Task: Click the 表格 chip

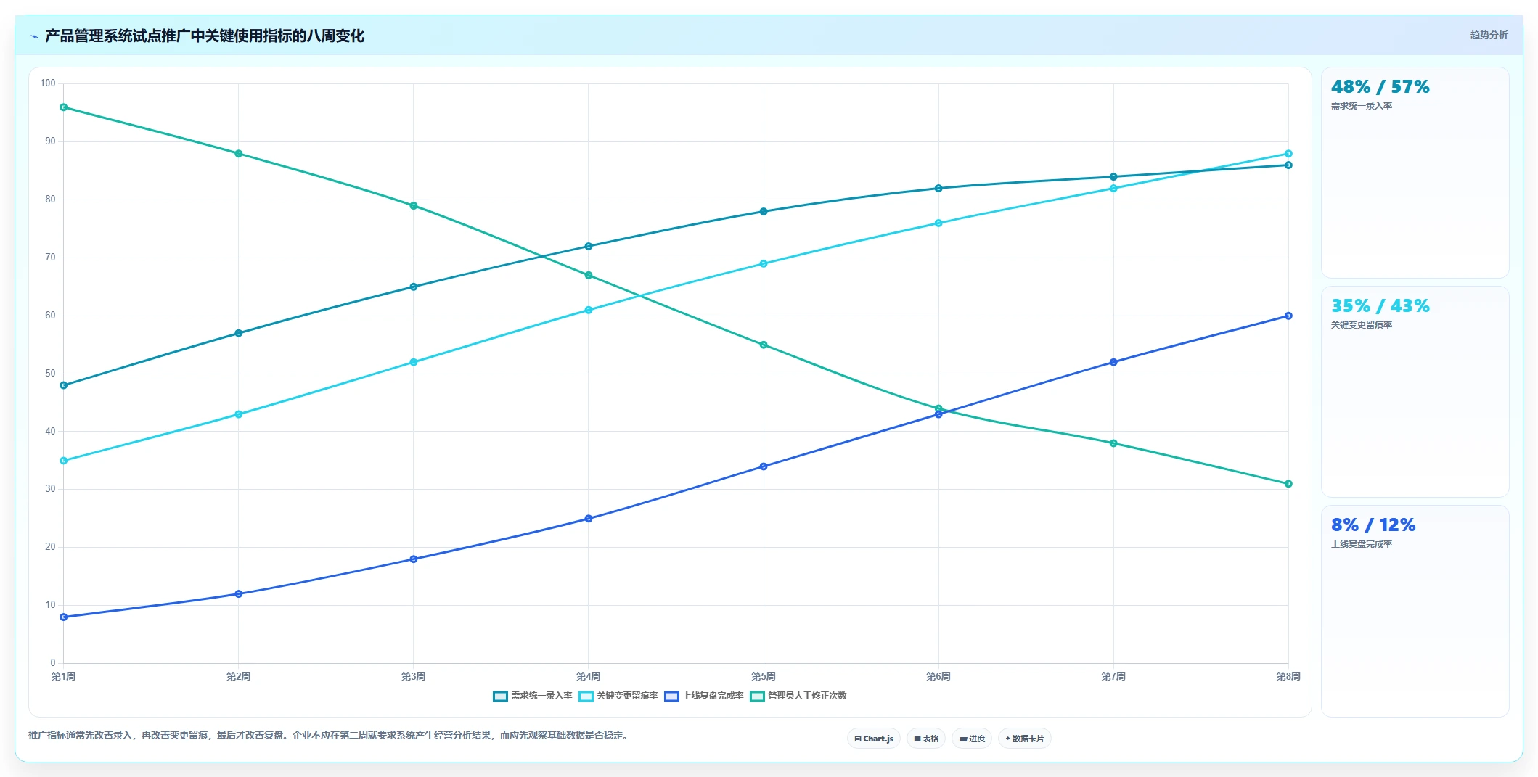Action: click(926, 739)
